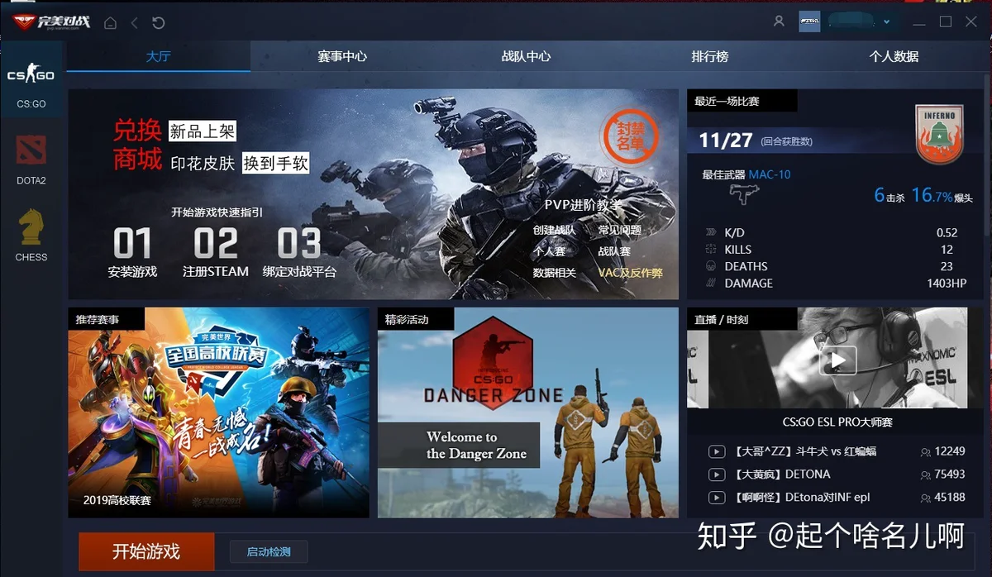Click the INFERNO map badge
The width and height of the screenshot is (992, 577).
pyautogui.click(x=939, y=133)
